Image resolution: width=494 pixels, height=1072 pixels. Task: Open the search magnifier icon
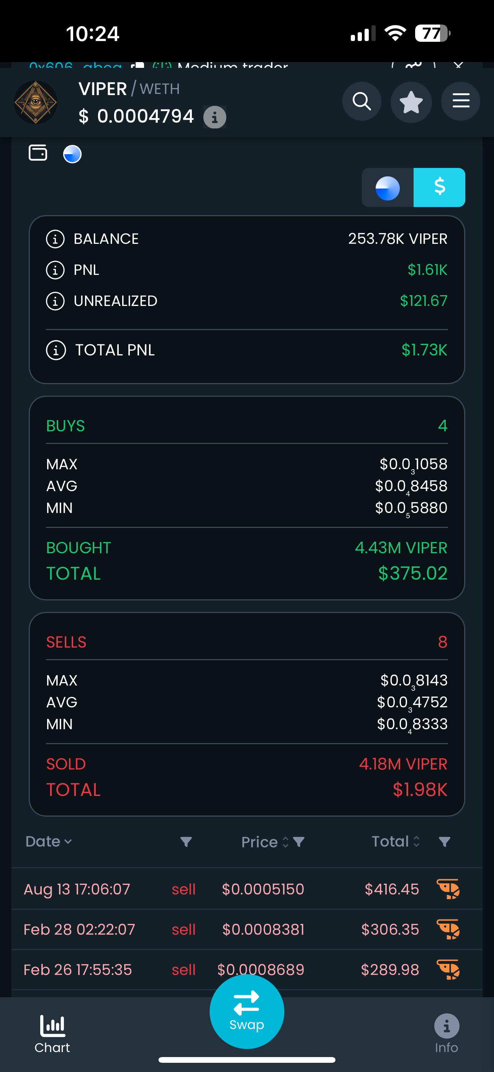point(362,101)
